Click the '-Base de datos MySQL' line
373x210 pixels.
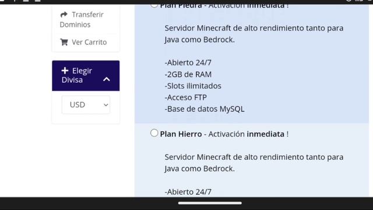pyautogui.click(x=205, y=109)
